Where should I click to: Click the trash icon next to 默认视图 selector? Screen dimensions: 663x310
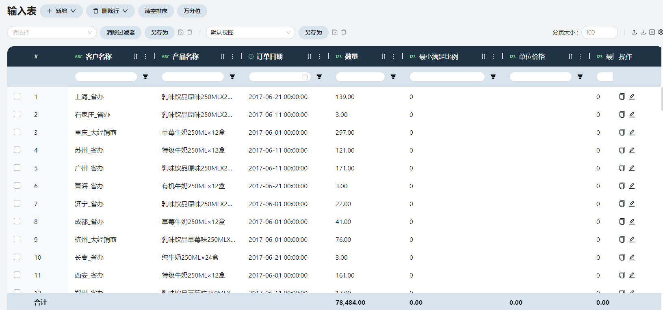point(344,32)
